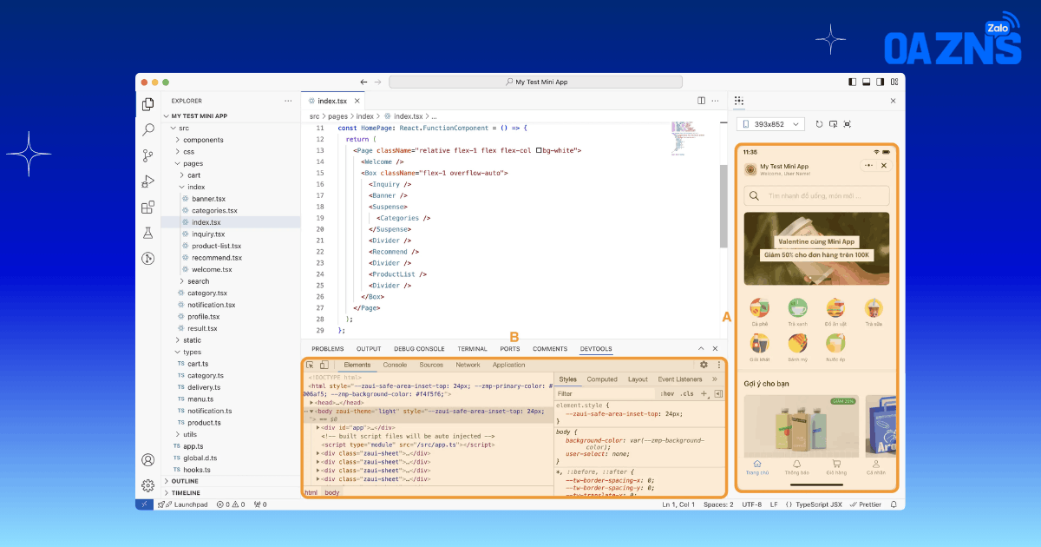The height and width of the screenshot is (547, 1041).
Task: Open the Event Listeners tab
Action: tap(680, 379)
